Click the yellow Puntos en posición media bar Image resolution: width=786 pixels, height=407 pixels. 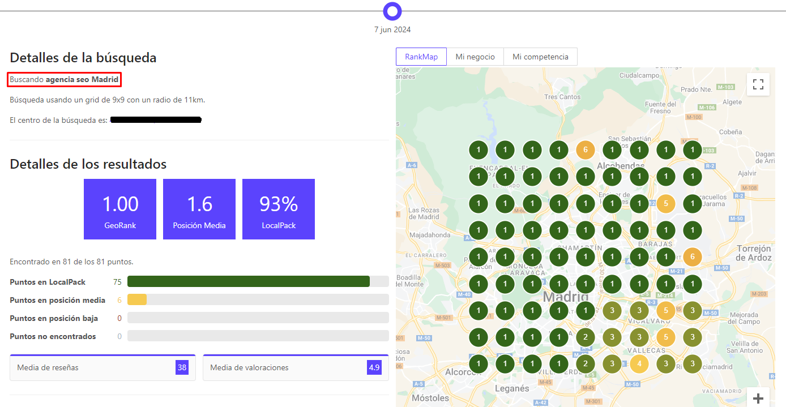tap(137, 300)
